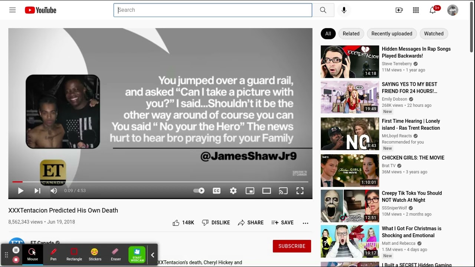This screenshot has height=267, width=475.
Task: Open Matt and Rebecca channel name
Action: [x=399, y=243]
